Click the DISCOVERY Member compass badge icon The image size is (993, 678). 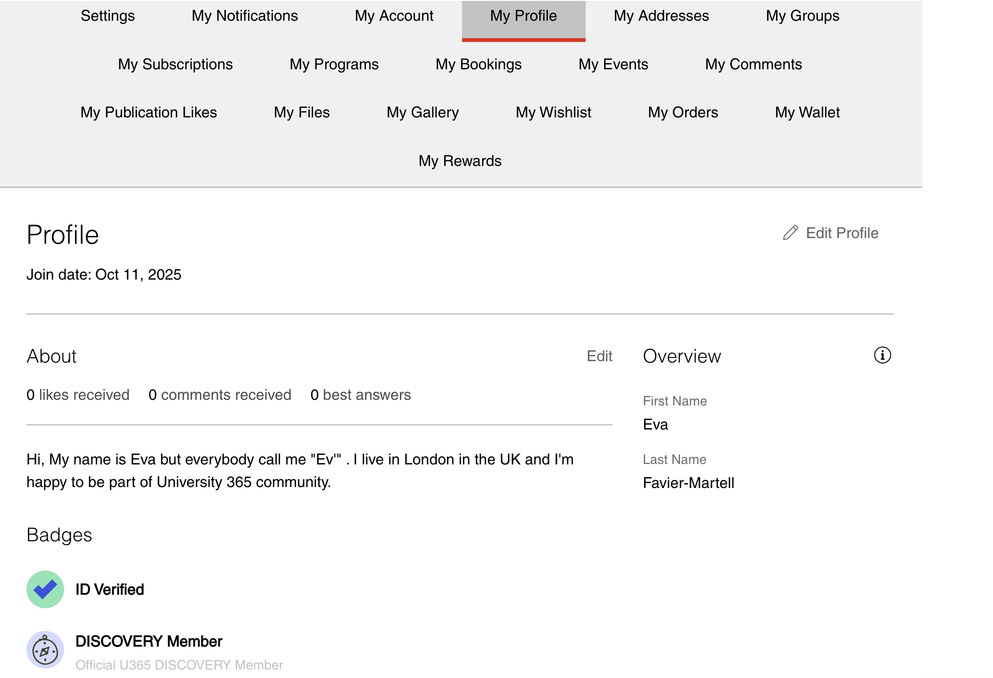click(x=45, y=650)
